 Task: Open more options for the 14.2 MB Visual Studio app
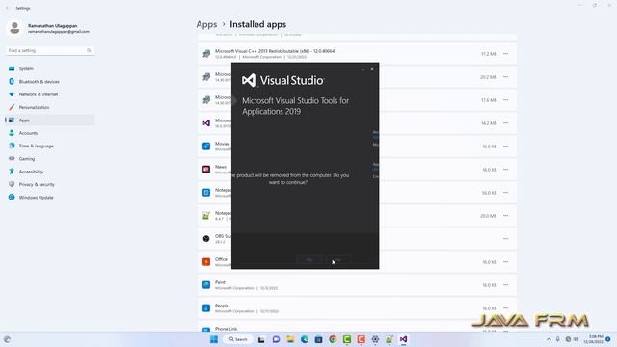pos(505,123)
